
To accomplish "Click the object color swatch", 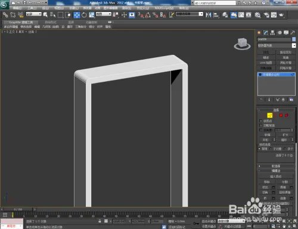I will pyautogui.click(x=294, y=39).
